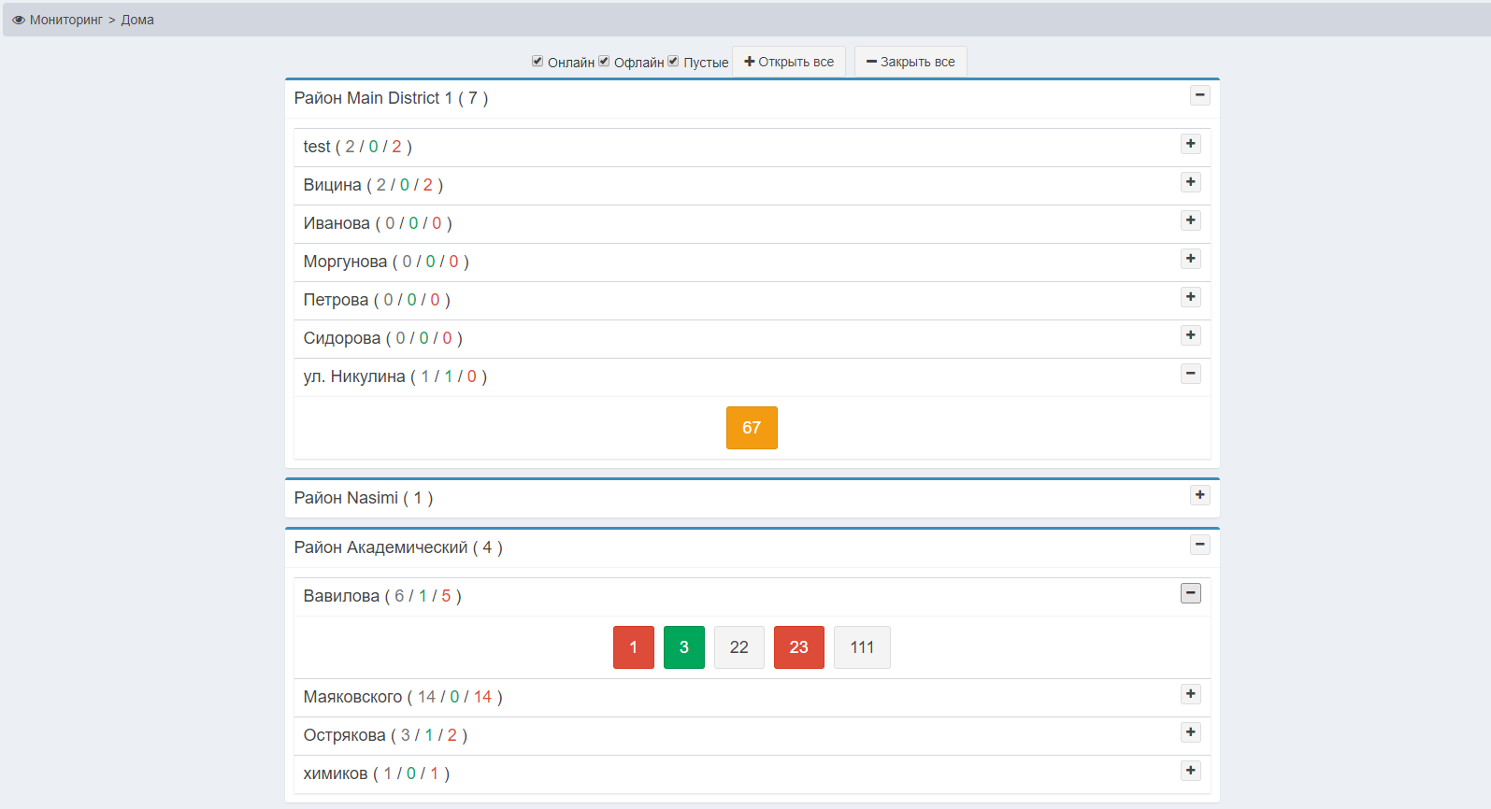Toggle the Онлайн checkbox

pyautogui.click(x=538, y=62)
